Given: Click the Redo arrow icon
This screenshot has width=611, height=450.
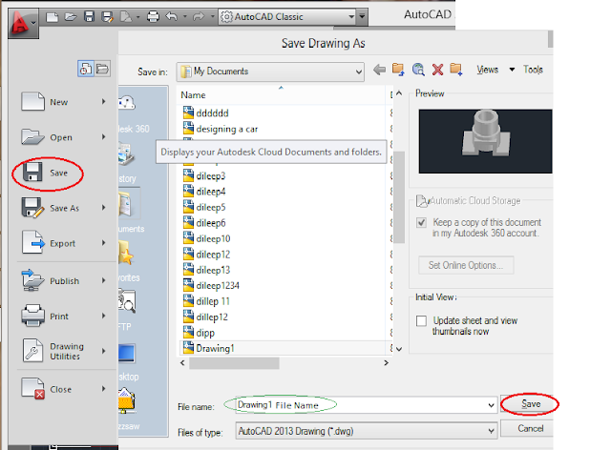Looking at the screenshot, I should [x=199, y=17].
